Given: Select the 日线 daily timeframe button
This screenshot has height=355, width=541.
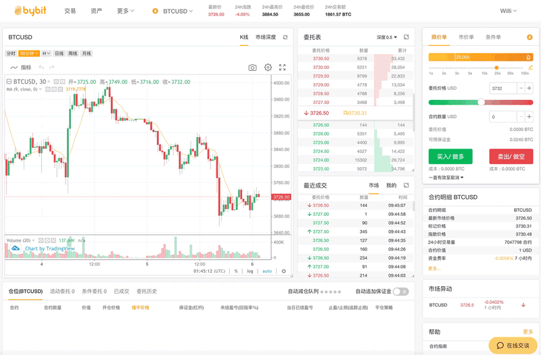Looking at the screenshot, I should pos(60,53).
